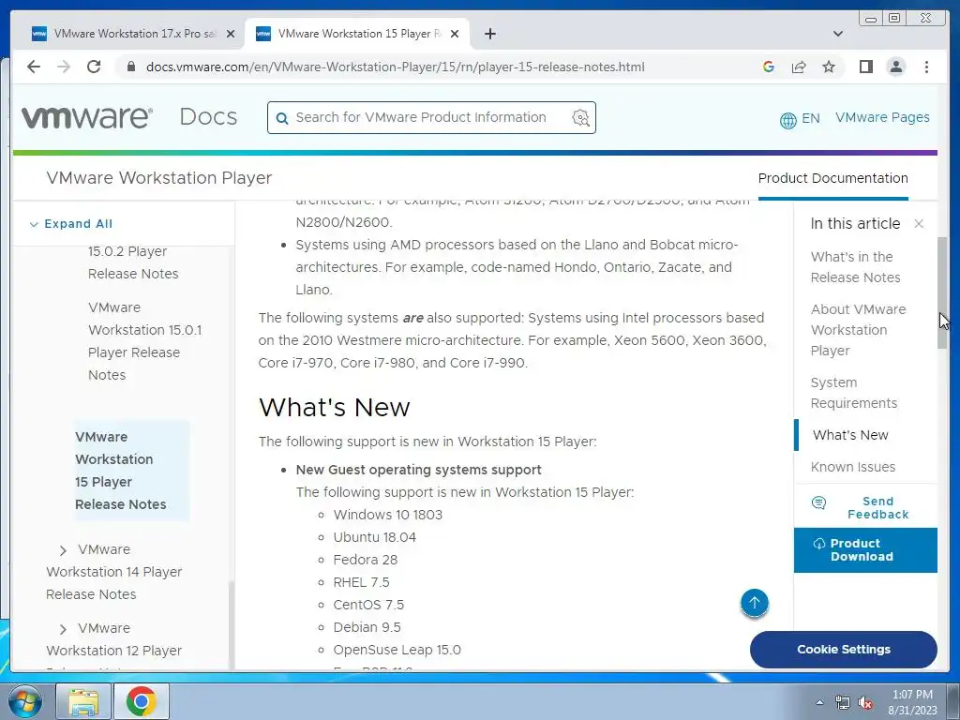The height and width of the screenshot is (720, 960).
Task: View site security lock info
Action: (x=130, y=67)
